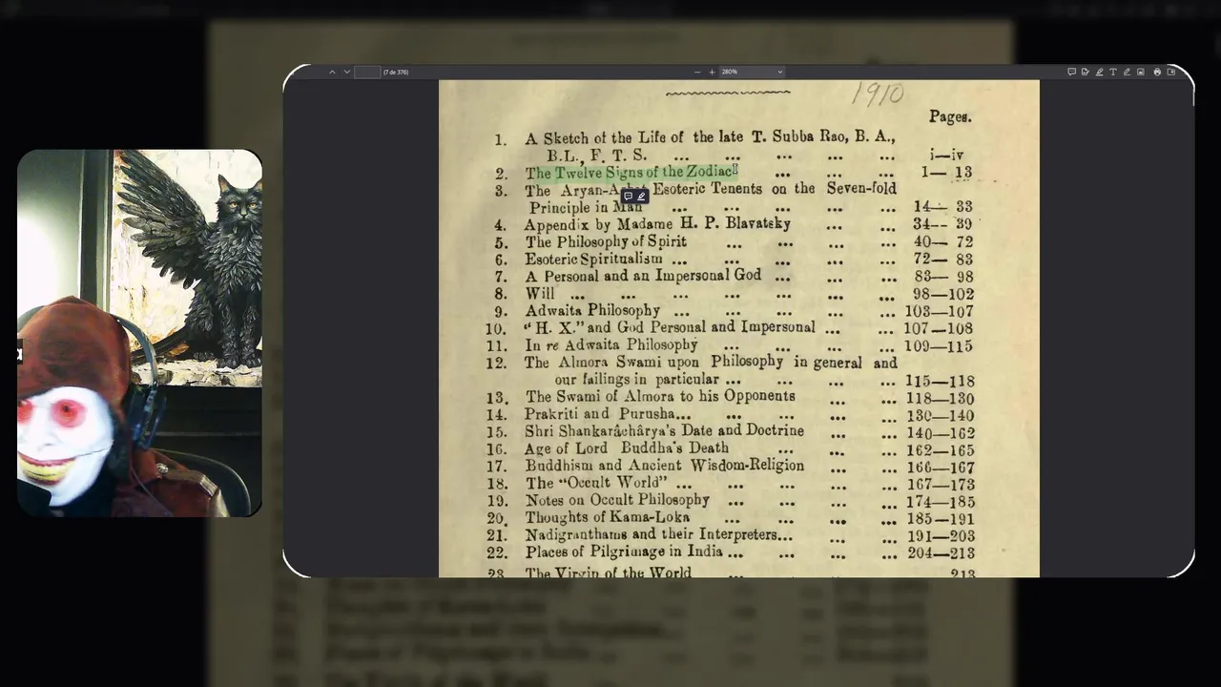Image resolution: width=1221 pixels, height=687 pixels.
Task: Click entry 'Age of Lord Buddha's Death'
Action: pyautogui.click(x=627, y=448)
